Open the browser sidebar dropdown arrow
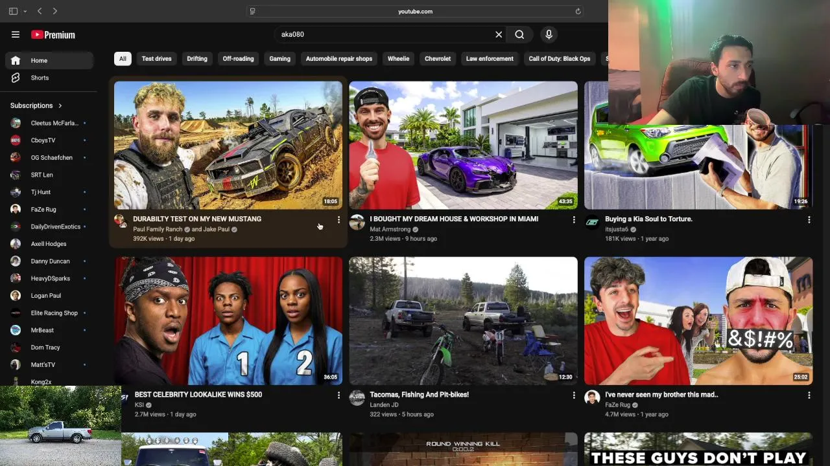 pyautogui.click(x=25, y=11)
